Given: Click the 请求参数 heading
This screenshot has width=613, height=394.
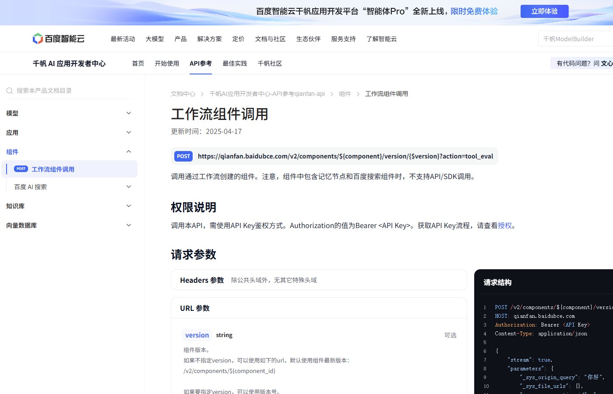Looking at the screenshot, I should coord(194,254).
